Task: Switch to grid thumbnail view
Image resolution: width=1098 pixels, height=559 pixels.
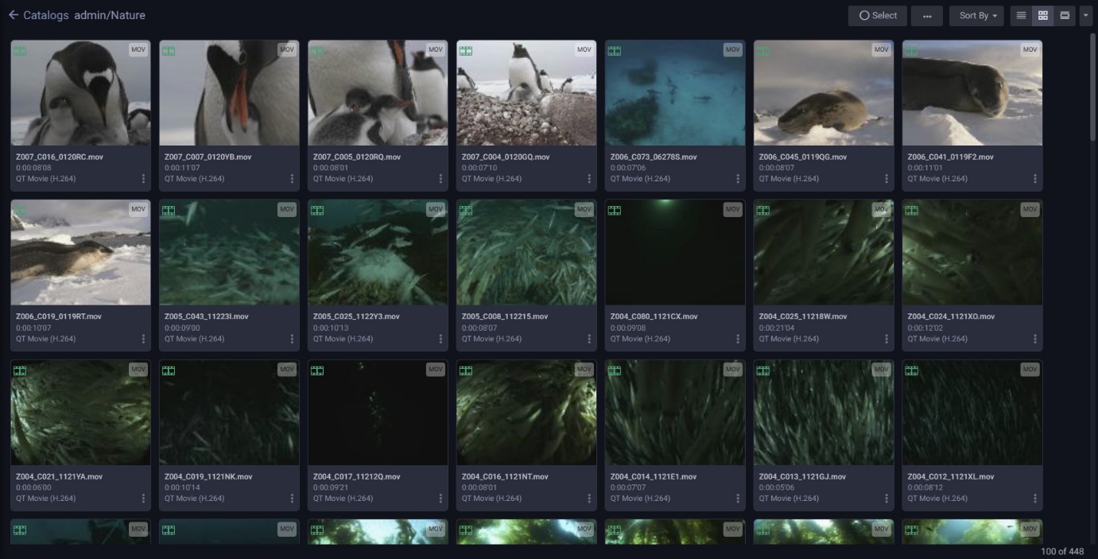Action: (1043, 16)
